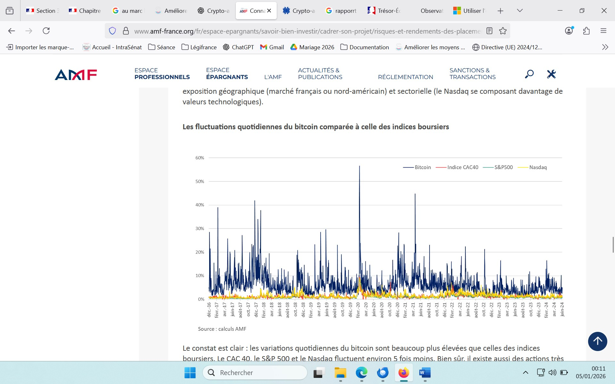The height and width of the screenshot is (384, 615).
Task: Open the Firefox account profile icon
Action: (x=569, y=31)
